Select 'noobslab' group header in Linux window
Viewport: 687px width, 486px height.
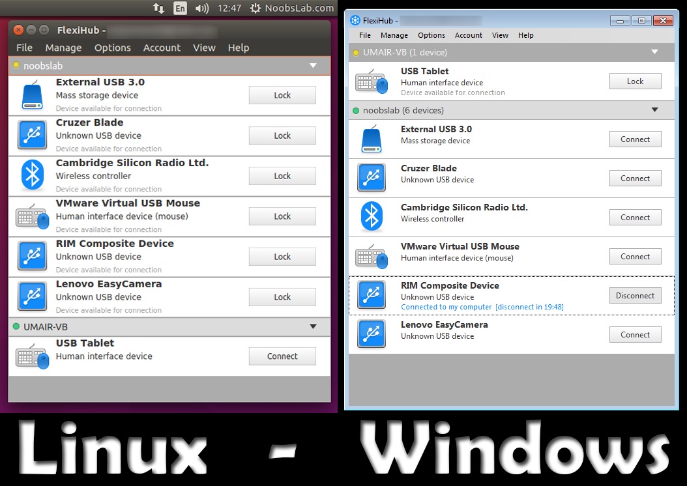pos(169,66)
